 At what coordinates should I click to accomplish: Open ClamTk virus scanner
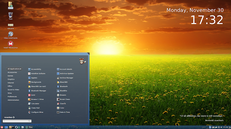(x=61, y=104)
